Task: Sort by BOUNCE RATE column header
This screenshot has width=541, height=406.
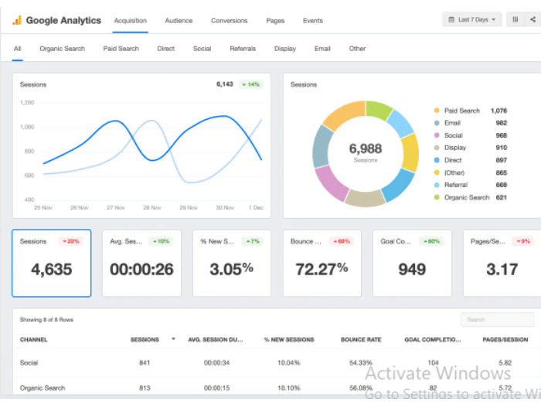Action: [x=361, y=339]
